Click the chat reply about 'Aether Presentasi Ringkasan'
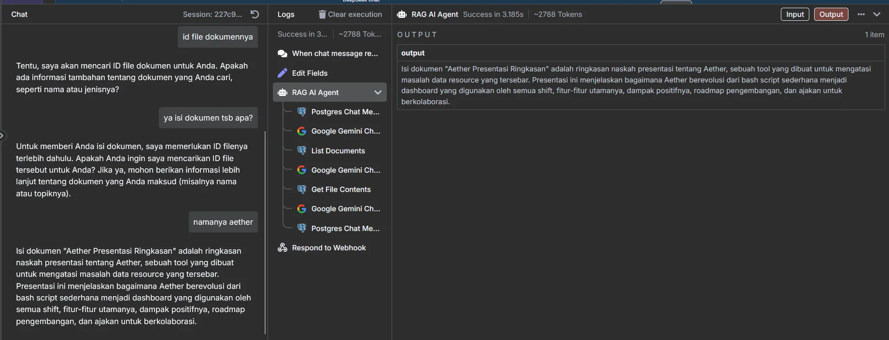The image size is (889, 340). [x=134, y=286]
